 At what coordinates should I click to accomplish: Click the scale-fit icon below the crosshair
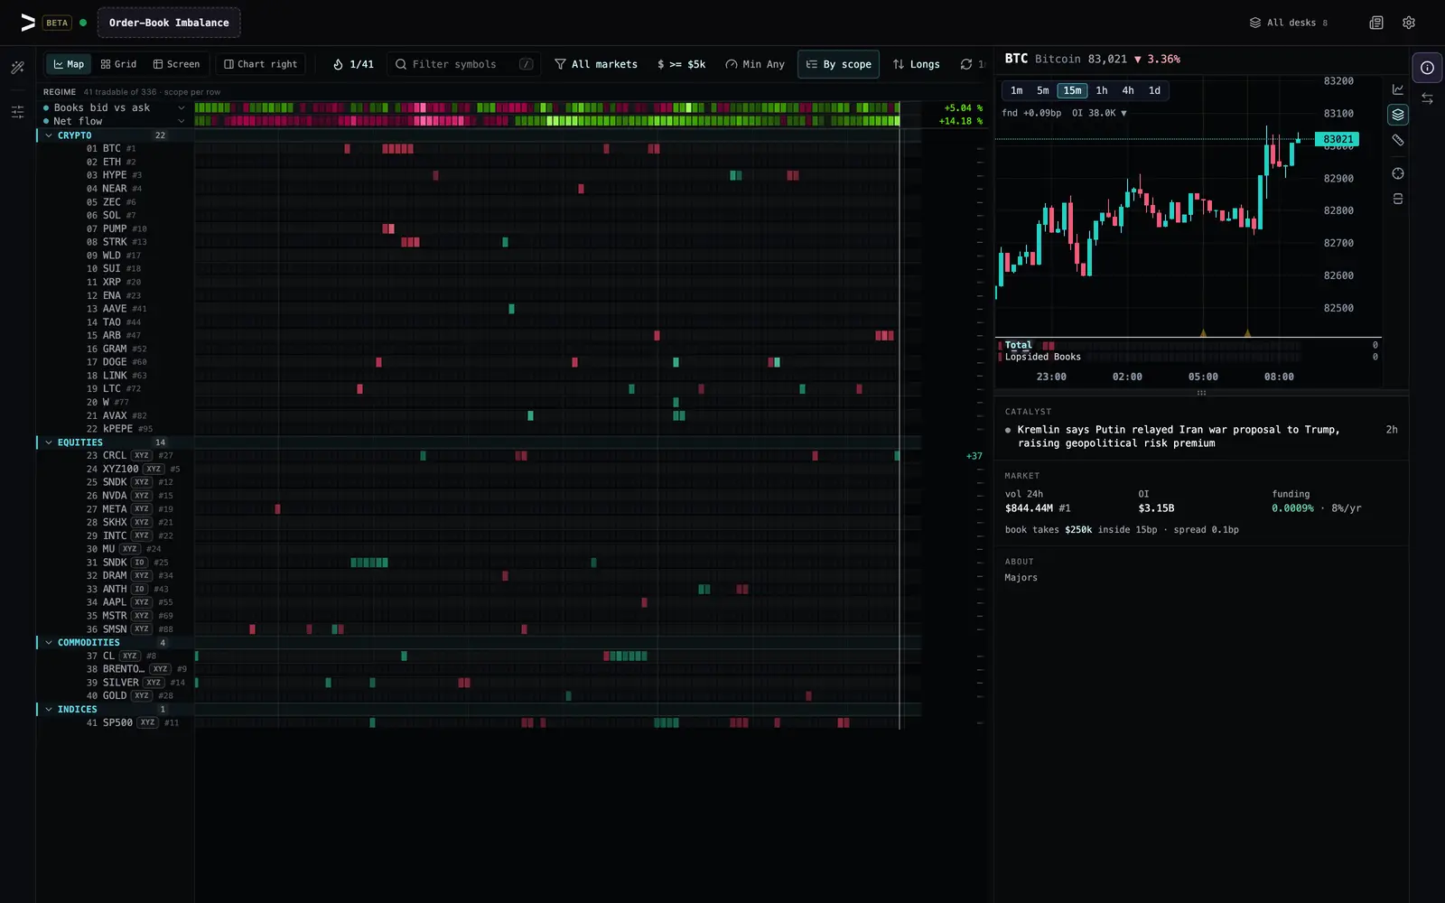tap(1398, 199)
